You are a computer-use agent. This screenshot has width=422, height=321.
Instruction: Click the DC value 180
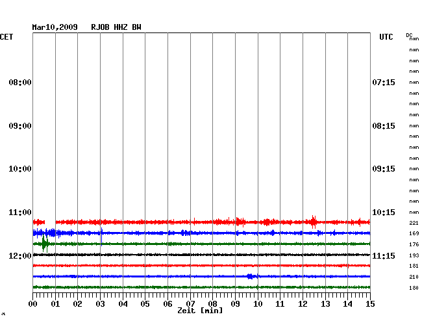click(x=414, y=288)
